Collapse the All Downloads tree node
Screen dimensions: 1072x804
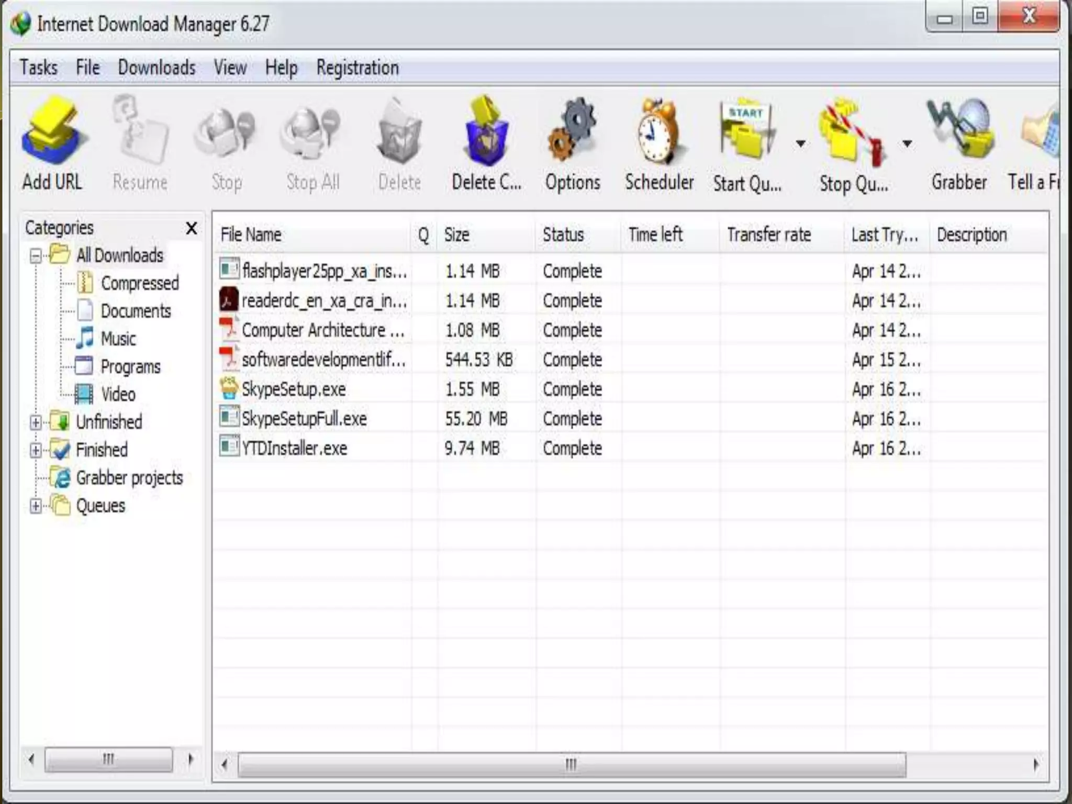point(36,256)
